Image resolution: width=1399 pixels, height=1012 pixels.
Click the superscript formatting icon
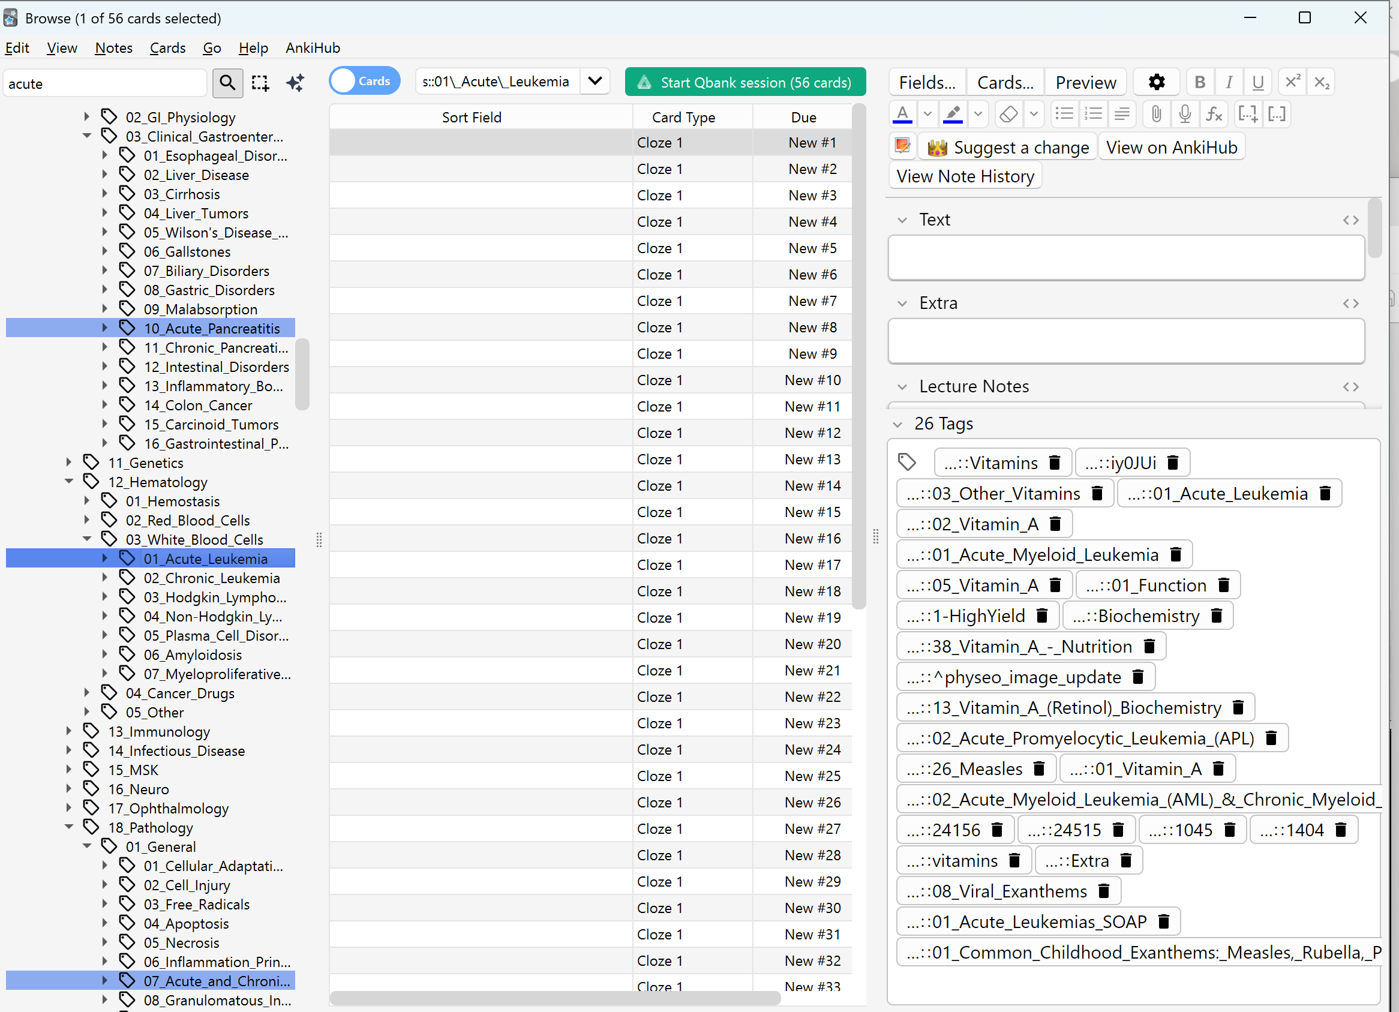[1292, 83]
